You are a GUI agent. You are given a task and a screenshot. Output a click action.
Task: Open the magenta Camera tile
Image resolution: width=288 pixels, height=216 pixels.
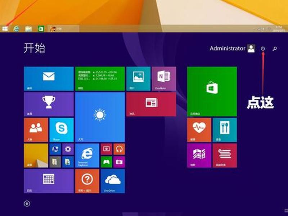coord(119,162)
